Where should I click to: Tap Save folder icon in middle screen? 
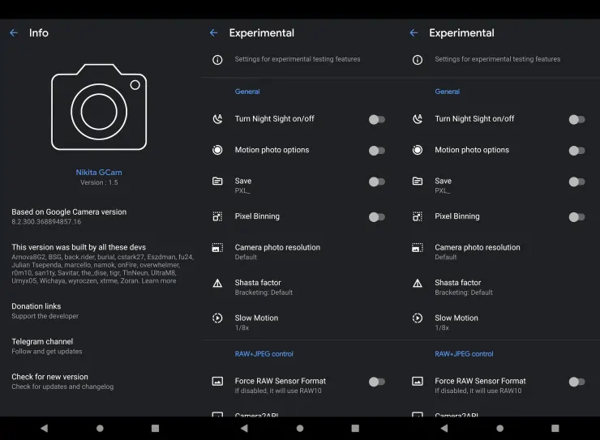coord(217,181)
